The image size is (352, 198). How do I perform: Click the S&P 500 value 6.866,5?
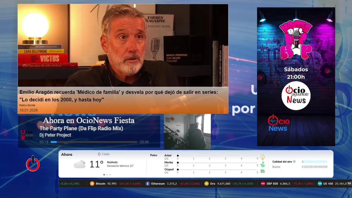[285, 184]
